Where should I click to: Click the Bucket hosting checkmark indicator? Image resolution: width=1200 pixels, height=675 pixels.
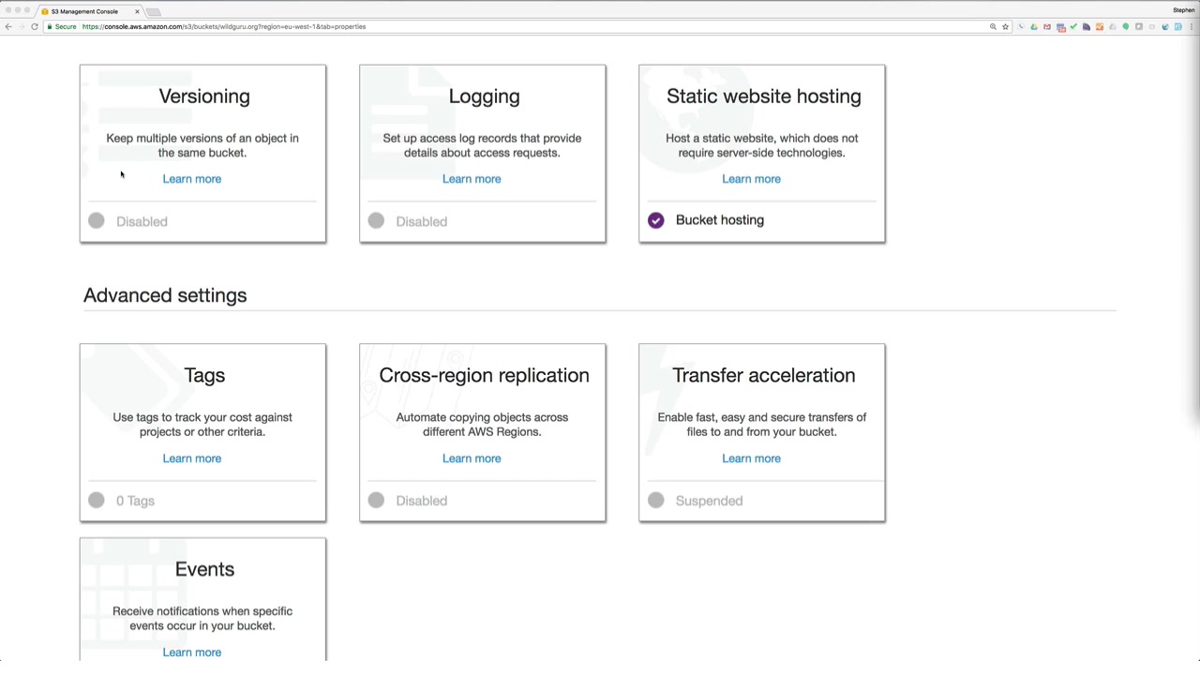(656, 220)
